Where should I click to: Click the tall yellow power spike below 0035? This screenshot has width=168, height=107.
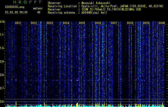(x=77, y=105)
